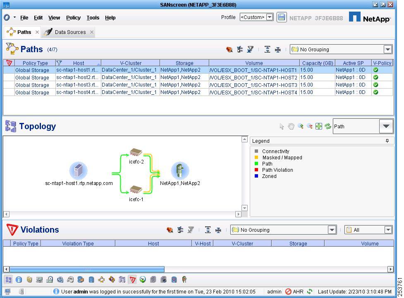Open the column checklist icon in Paths toolbar
This screenshot has height=298, width=404.
click(240, 49)
